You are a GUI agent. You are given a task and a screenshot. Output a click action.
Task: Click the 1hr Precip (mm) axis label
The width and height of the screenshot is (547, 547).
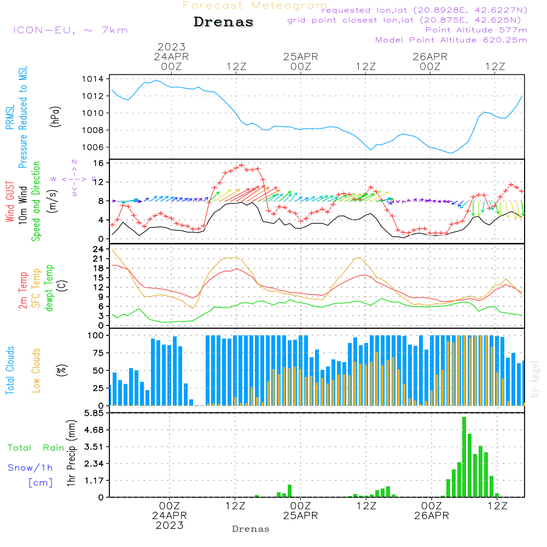tap(71, 453)
